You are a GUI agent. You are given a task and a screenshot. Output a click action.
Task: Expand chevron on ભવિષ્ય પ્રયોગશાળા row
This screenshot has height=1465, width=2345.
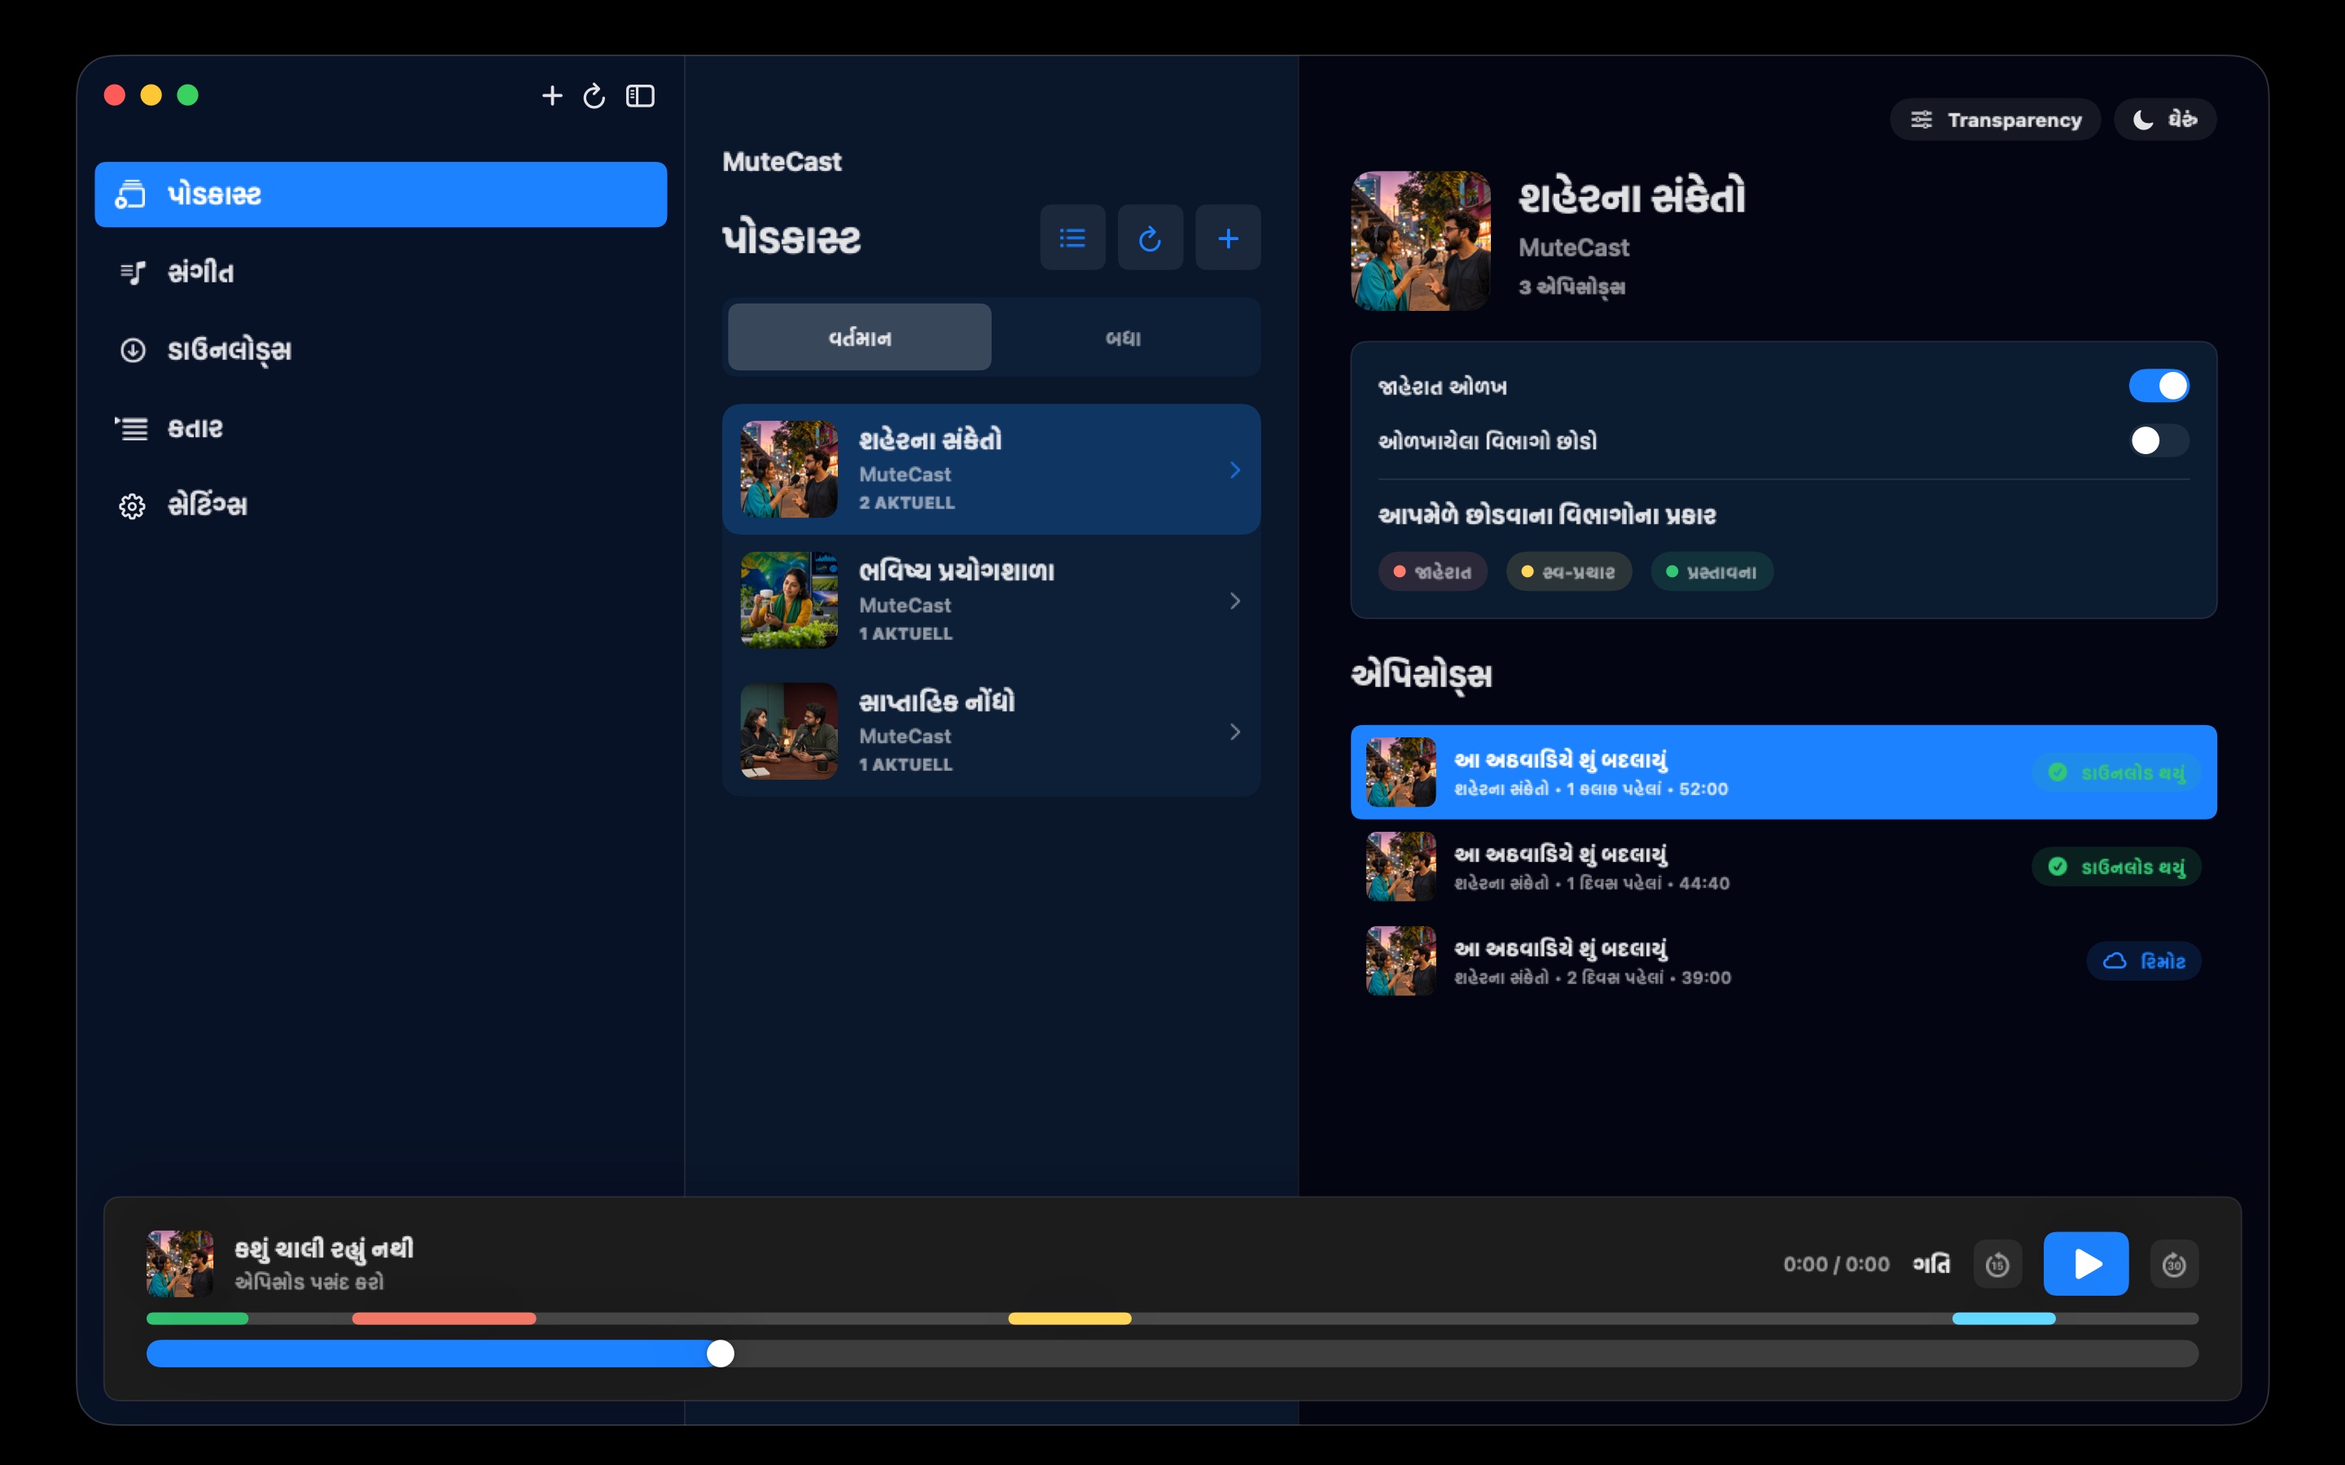pyautogui.click(x=1234, y=601)
